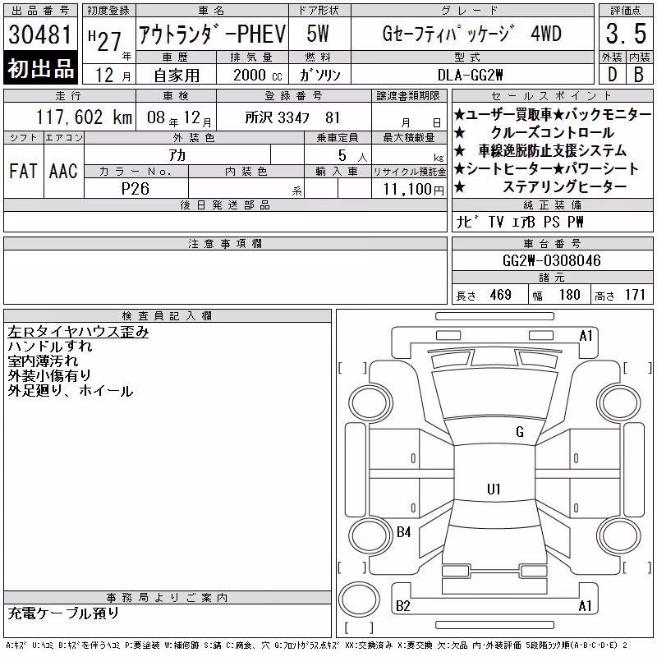The height and width of the screenshot is (657, 657).
Task: Click the door shape value 5W
Action: point(318,34)
